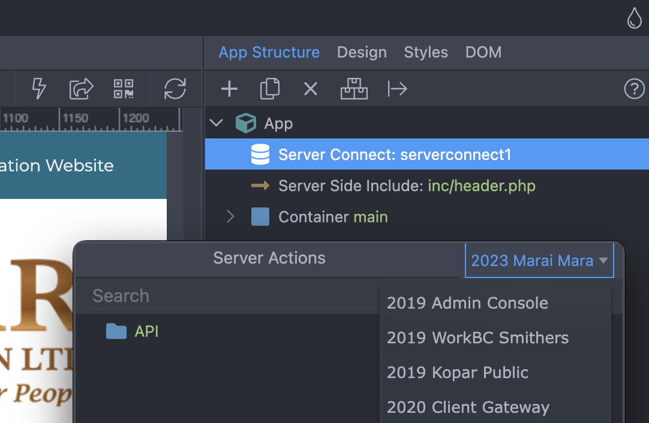
Task: Click the boxes components icon in toolbar
Action: (354, 89)
